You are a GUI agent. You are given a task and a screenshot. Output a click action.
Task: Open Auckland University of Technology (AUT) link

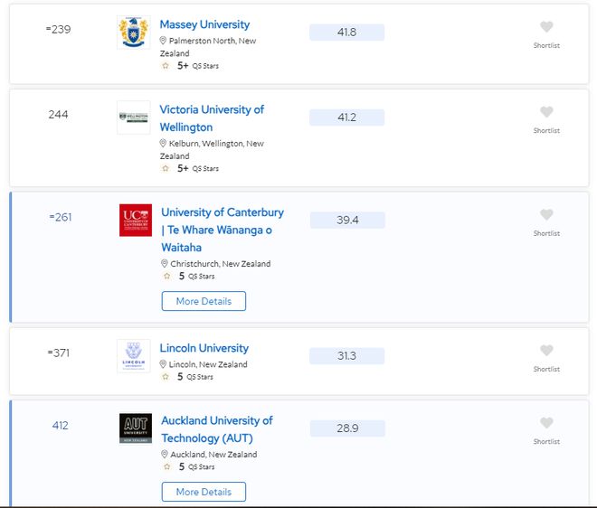coord(217,429)
